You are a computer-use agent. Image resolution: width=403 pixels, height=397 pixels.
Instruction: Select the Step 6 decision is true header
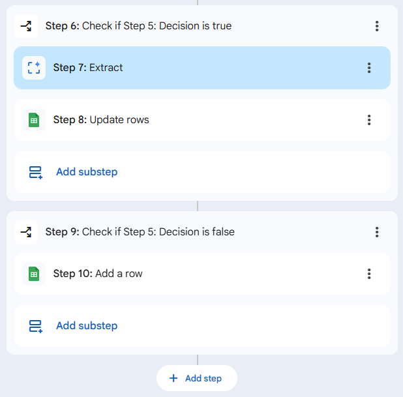tap(138, 26)
